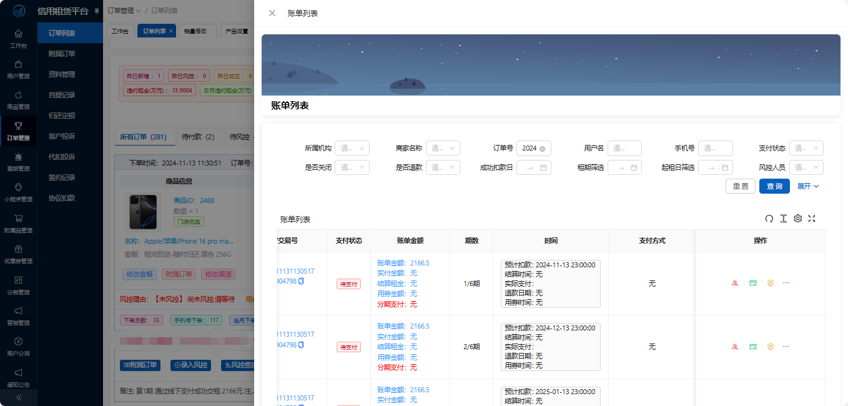This screenshot has width=848, height=406.
Task: Open 营销管理 in the left sidebar
Action: (18, 316)
